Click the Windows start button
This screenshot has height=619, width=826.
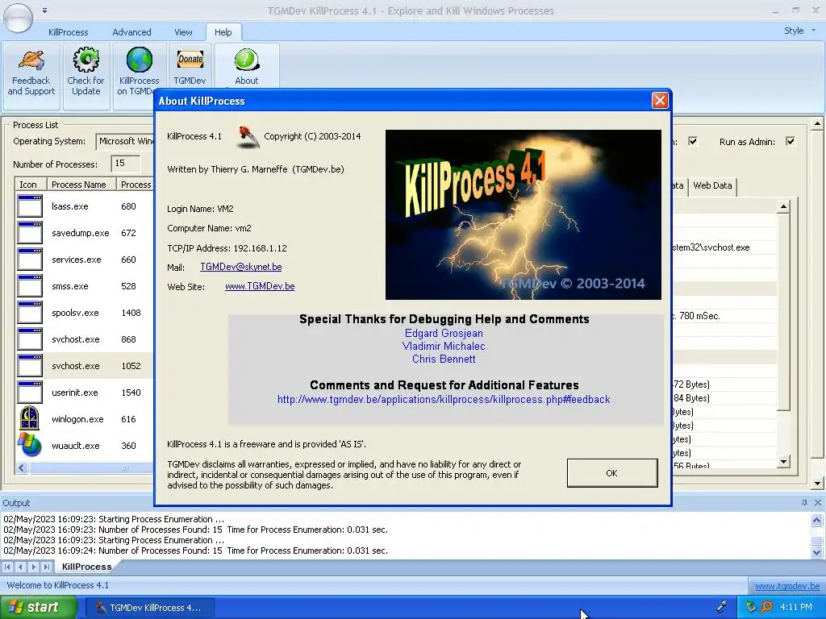point(38,607)
